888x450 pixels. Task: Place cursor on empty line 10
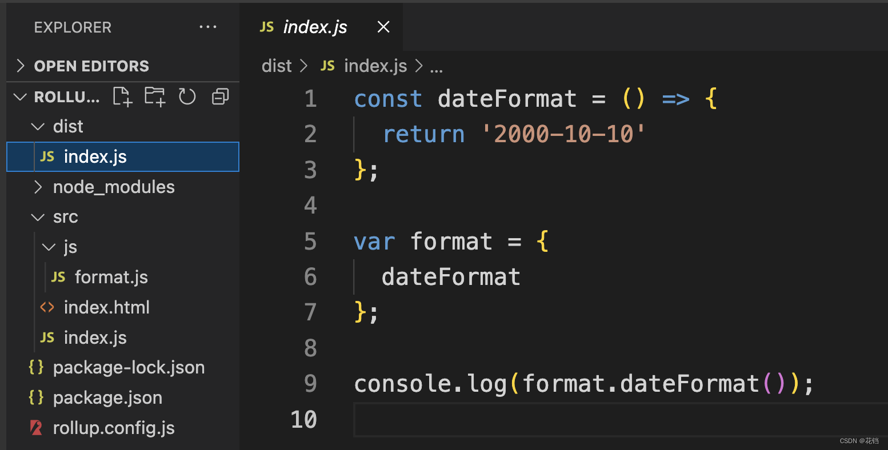click(620, 420)
